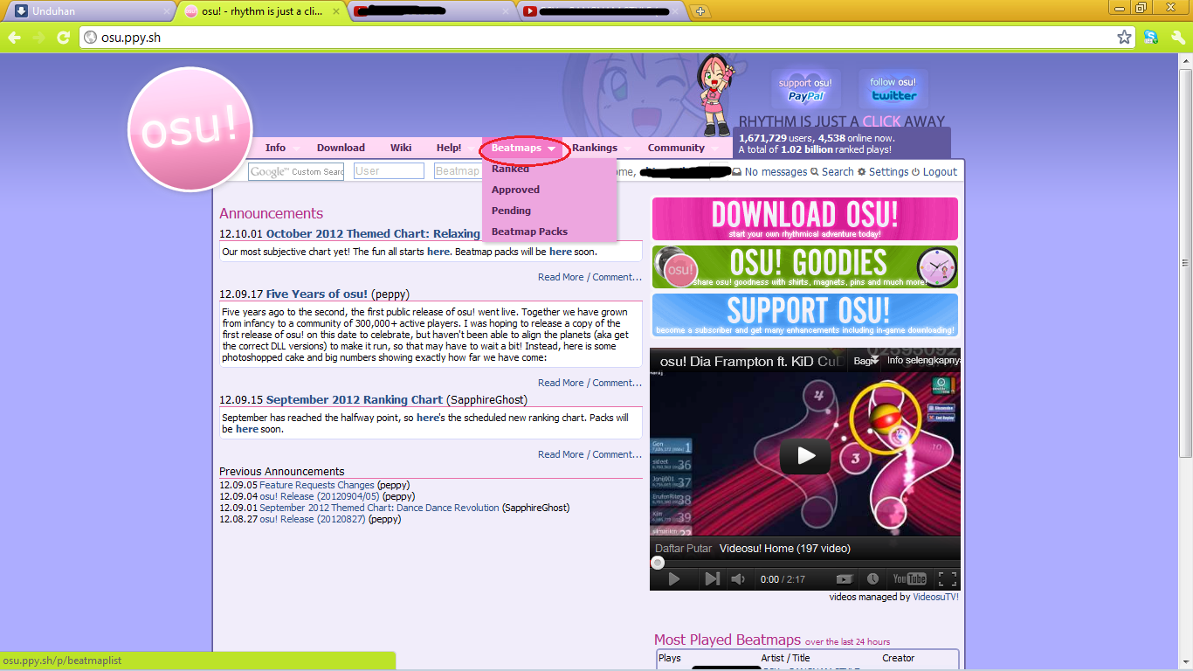Enter fullscreen mode in the video player
The image size is (1193, 671).
click(x=947, y=578)
